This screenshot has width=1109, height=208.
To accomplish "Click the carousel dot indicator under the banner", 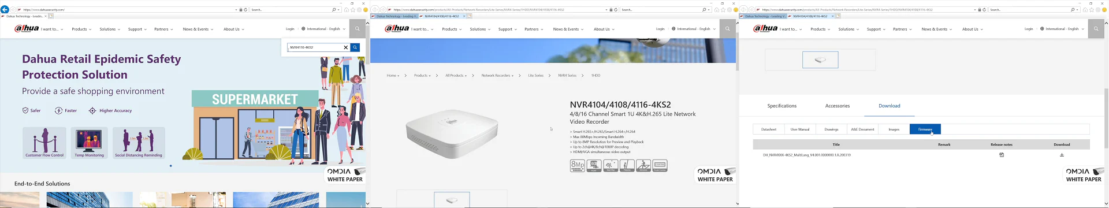I will click(171, 166).
